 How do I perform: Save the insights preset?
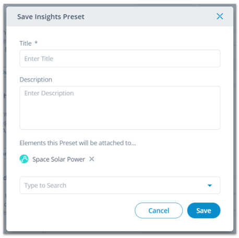pos(204,210)
